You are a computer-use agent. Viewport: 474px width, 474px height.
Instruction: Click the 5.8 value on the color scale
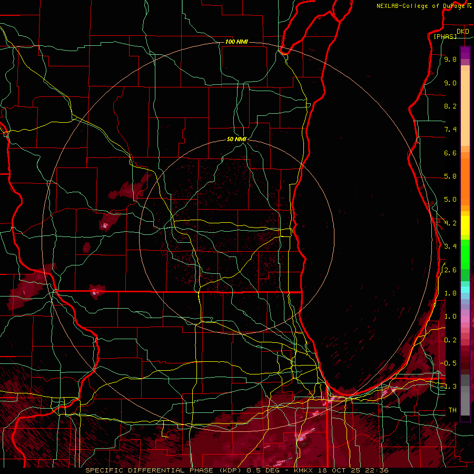click(450, 176)
